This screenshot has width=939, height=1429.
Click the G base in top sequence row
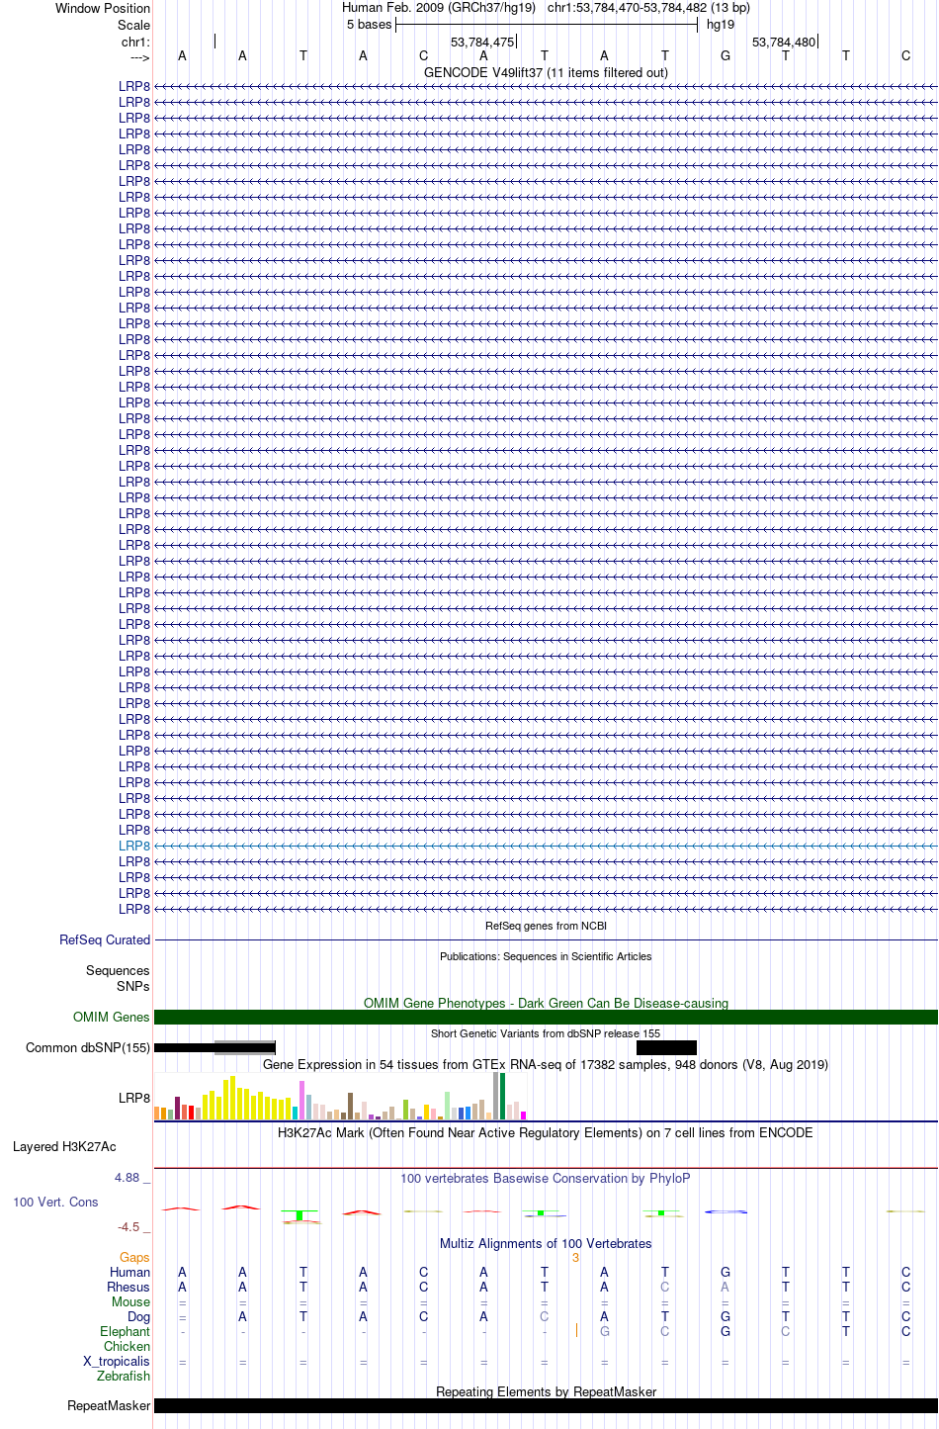click(x=726, y=56)
